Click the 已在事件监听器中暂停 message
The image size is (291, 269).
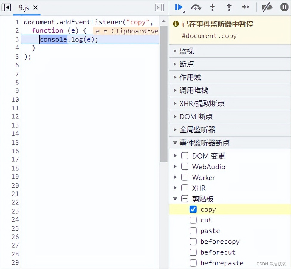click(218, 24)
